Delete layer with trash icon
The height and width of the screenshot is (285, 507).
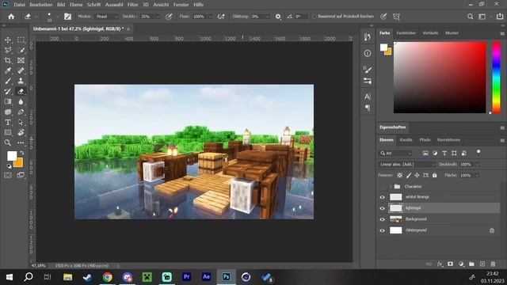(x=493, y=264)
